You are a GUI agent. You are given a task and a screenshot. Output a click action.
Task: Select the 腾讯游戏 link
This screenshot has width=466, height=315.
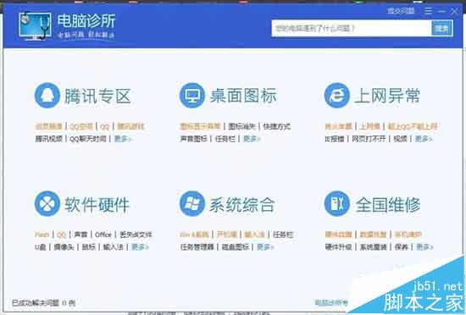coord(130,127)
